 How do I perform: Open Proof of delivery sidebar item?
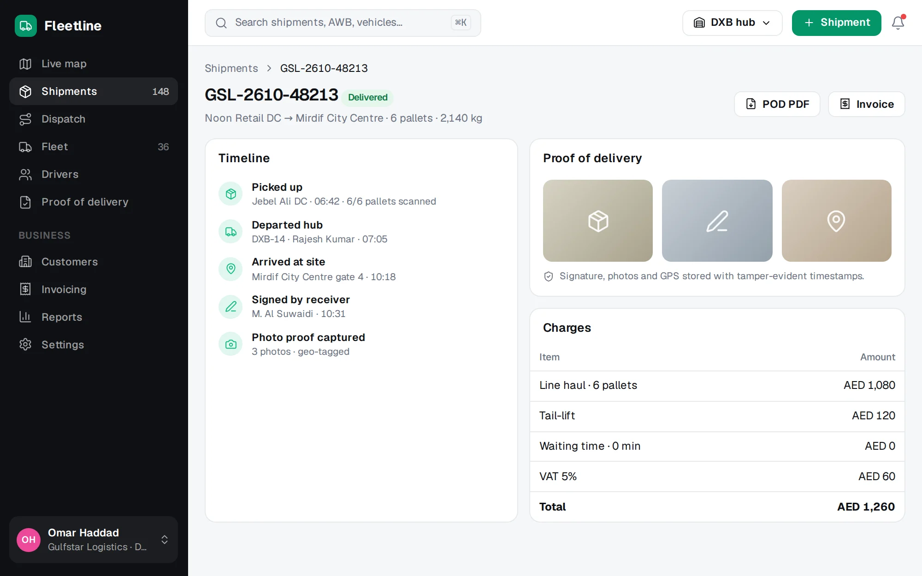94,202
